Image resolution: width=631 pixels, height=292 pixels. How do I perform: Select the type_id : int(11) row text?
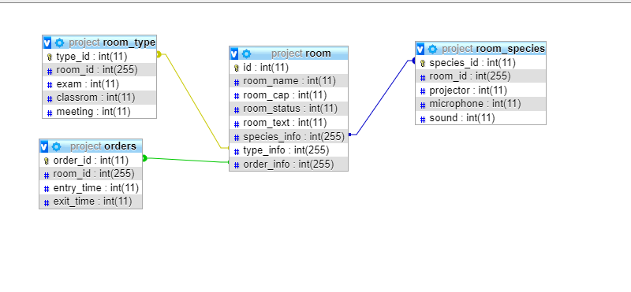[x=91, y=57]
